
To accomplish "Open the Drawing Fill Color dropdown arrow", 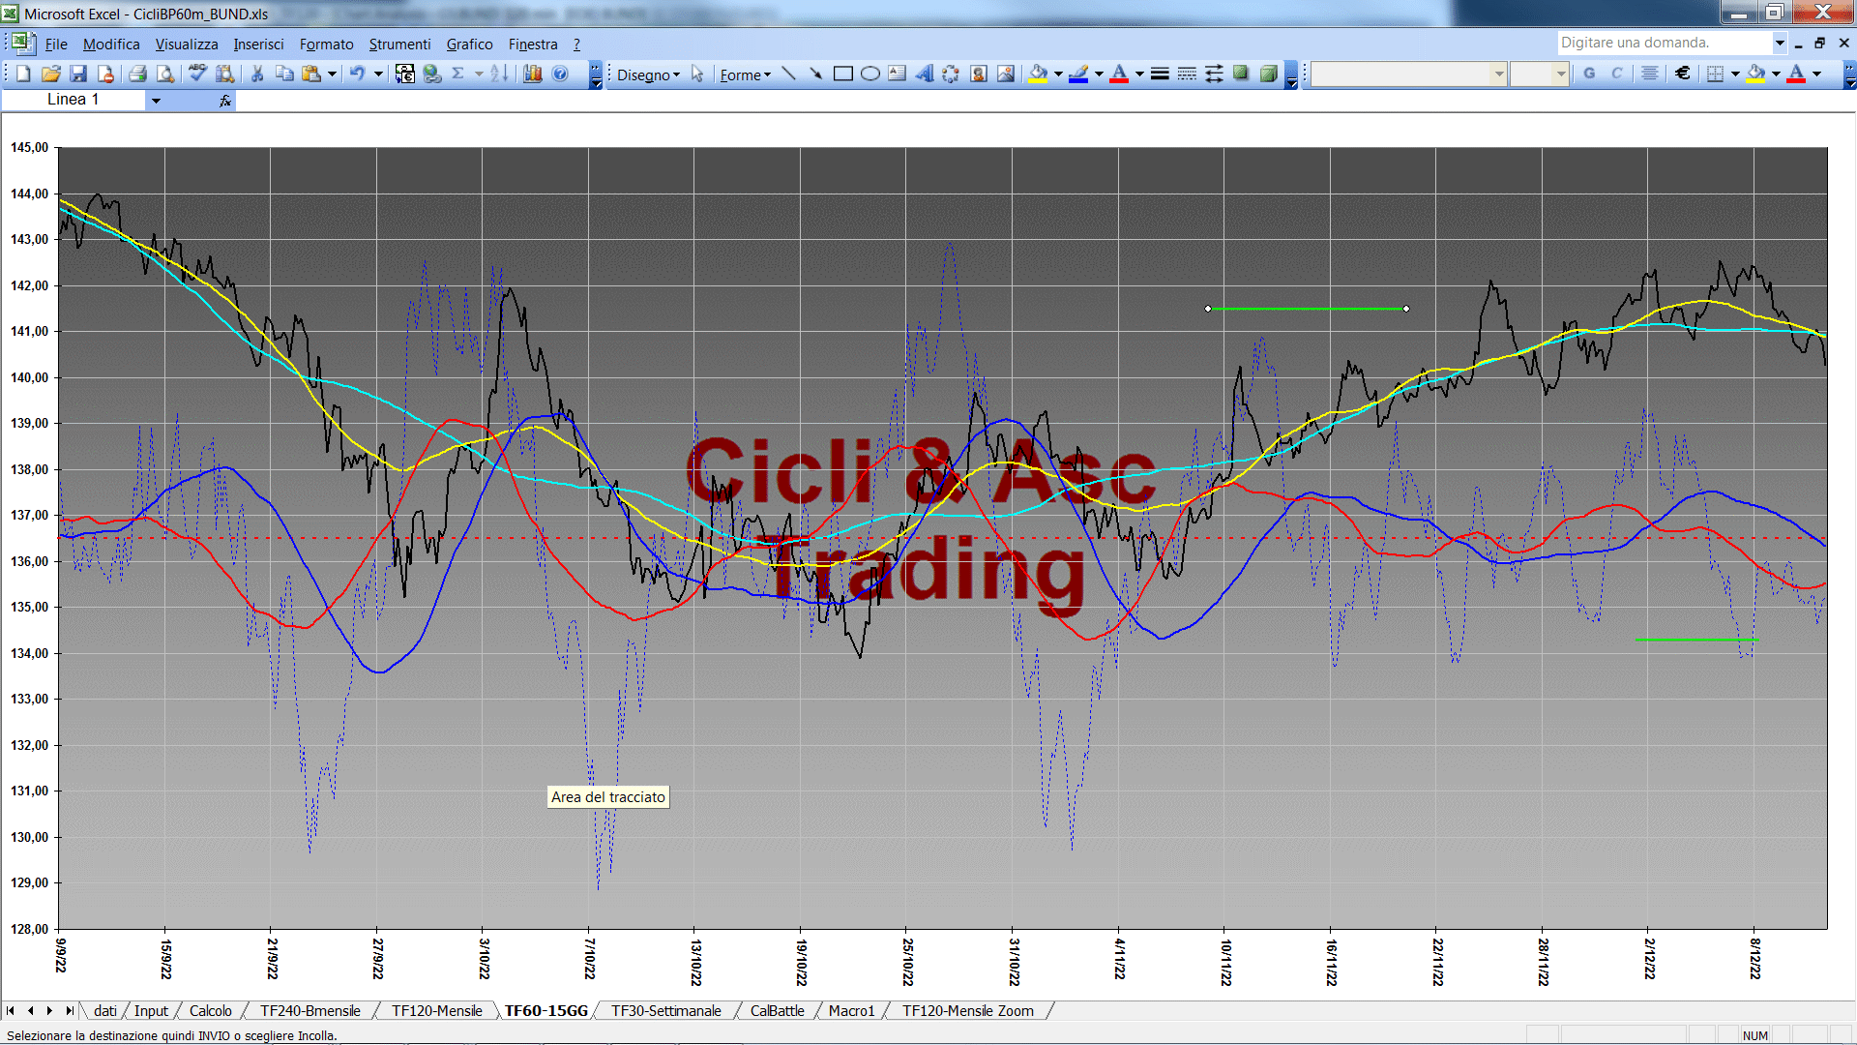I will [1058, 74].
